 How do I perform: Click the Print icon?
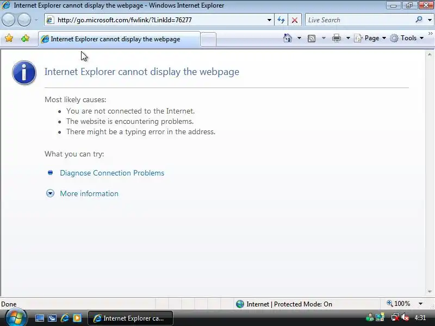(336, 38)
